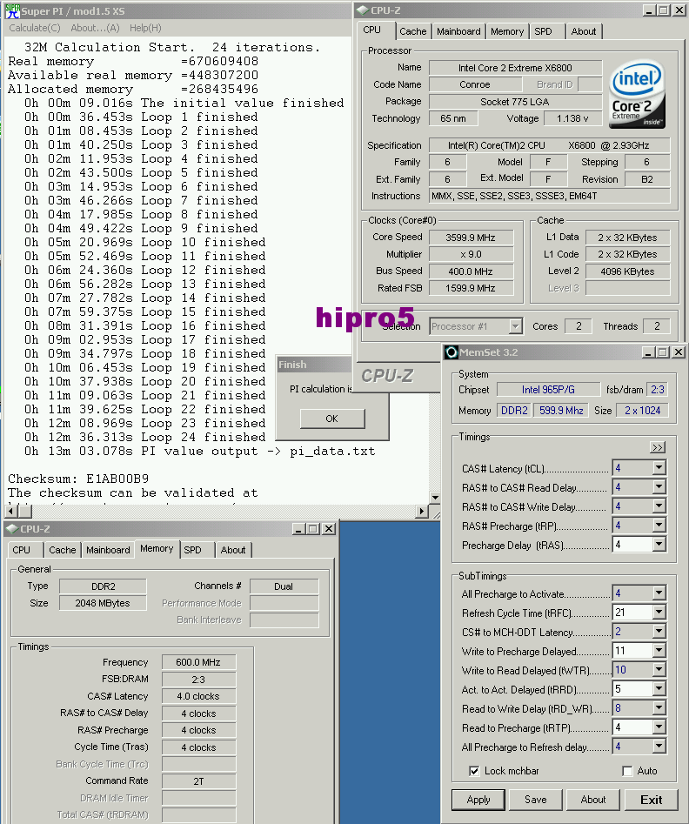This screenshot has width=689, height=824.
Task: Click the Memory 599.9 Mhz value in MemSet
Action: 561,411
